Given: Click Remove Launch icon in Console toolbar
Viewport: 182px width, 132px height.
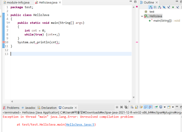Looking at the screenshot, I should click(122, 107).
